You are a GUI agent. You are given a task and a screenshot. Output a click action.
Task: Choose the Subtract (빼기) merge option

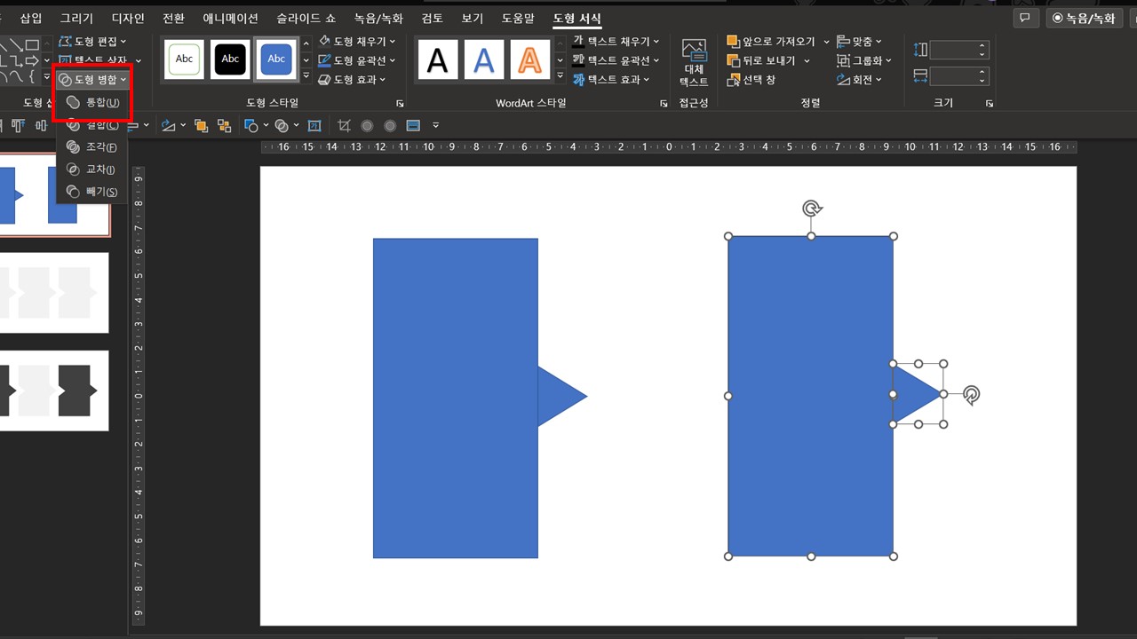click(92, 192)
